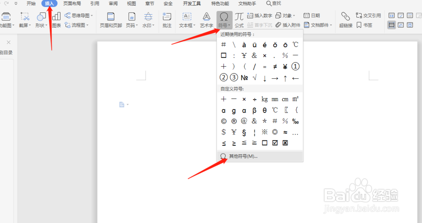Close the left navigation pane
Viewport: 422px width, 223px height.
[x=8, y=42]
